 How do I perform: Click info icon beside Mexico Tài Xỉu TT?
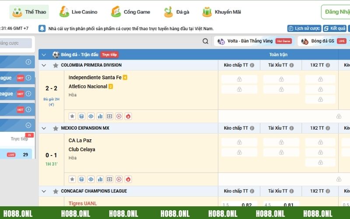pos(291,128)
